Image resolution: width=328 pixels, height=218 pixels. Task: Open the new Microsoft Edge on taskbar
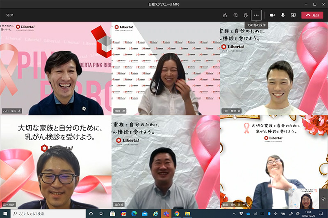(x=134, y=214)
